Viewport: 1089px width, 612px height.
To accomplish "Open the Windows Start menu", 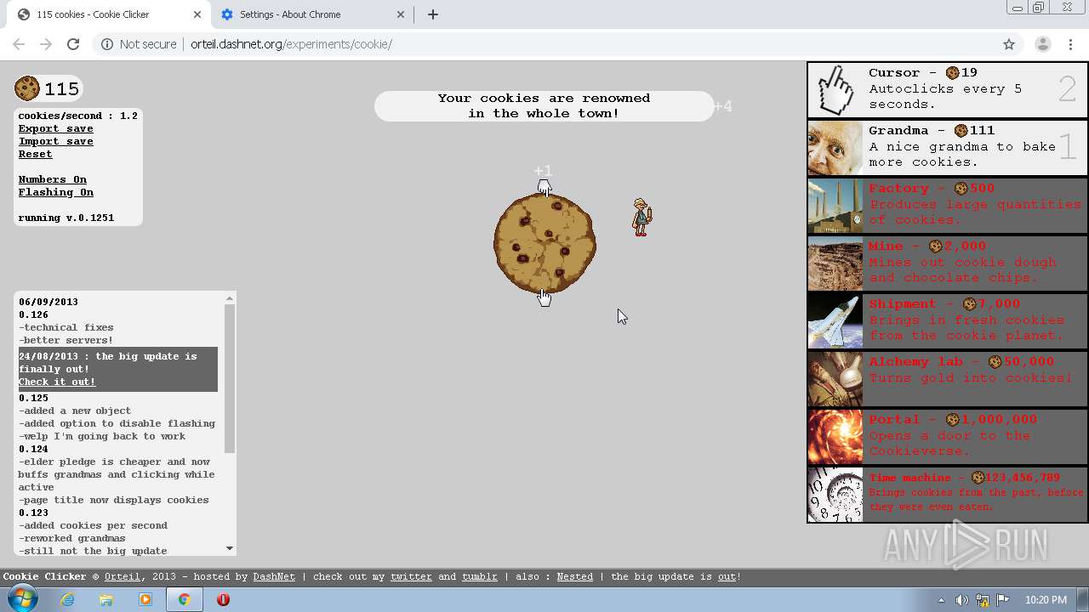I will (20, 599).
